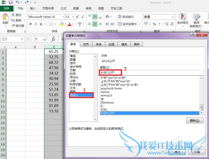Decrease decimal places
This screenshot has width=209, height=159.
tap(172, 24)
